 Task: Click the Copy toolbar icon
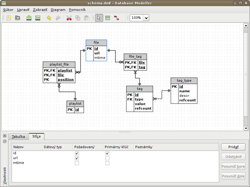click(78, 18)
